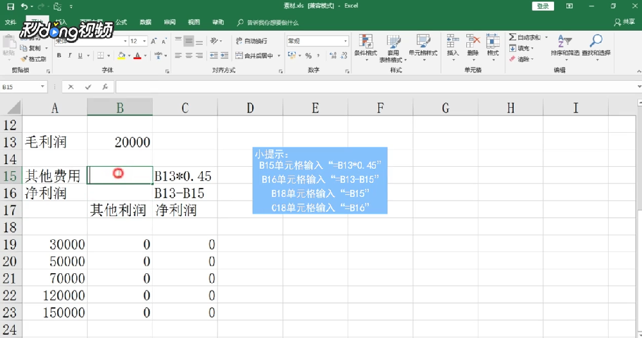Toggle italic formatting
This screenshot has width=642, height=338.
(70, 56)
